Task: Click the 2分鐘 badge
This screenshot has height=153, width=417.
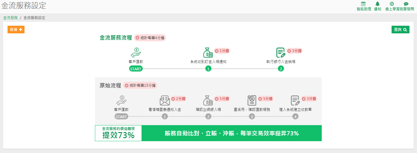Action: coord(178,98)
